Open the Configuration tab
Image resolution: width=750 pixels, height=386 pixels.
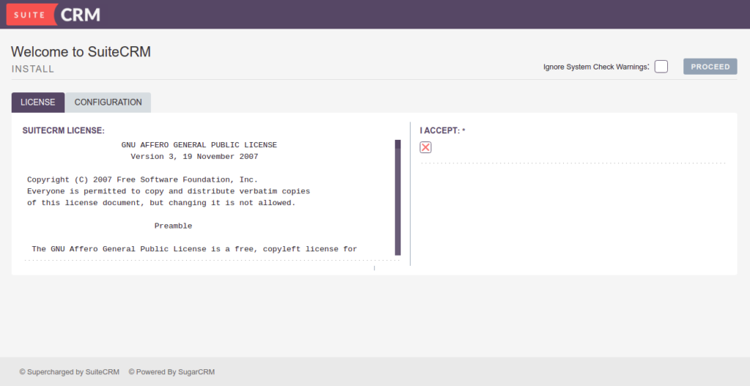(x=108, y=103)
